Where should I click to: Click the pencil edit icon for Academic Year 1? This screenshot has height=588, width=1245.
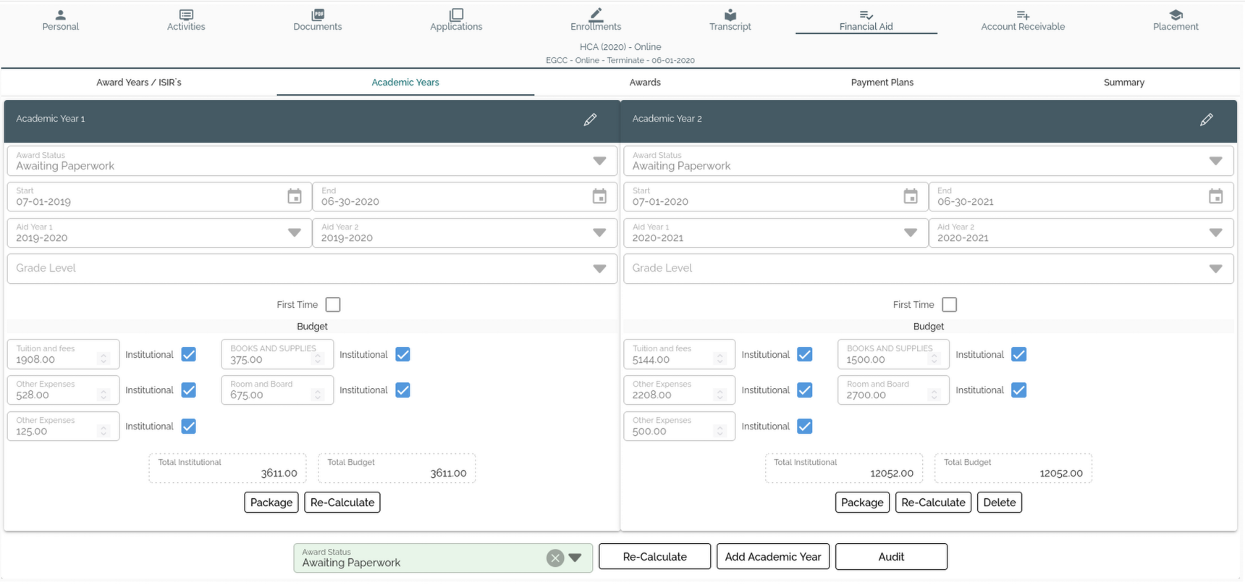[590, 119]
